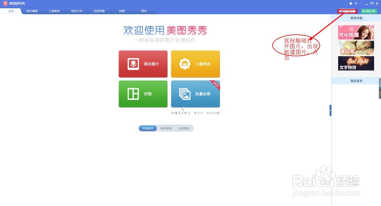Screen dimensions: 381x206
Task: Select the 关注我们 pill button
Action: pyautogui.click(x=184, y=128)
